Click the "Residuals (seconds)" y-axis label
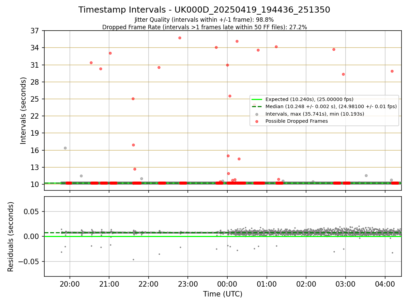This screenshot has width=409, height=306. pos(11,237)
